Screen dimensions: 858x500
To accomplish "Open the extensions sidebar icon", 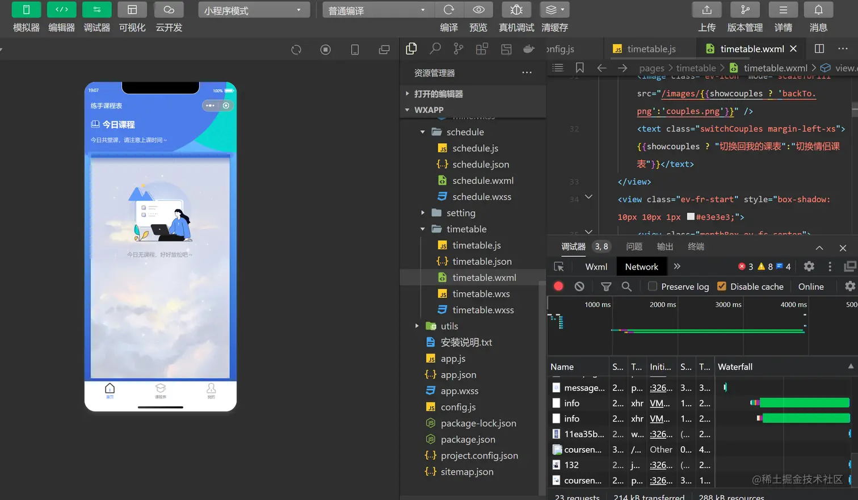I will click(482, 49).
